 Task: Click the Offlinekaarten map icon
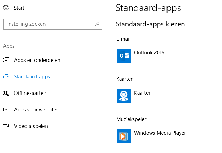coord(6,93)
